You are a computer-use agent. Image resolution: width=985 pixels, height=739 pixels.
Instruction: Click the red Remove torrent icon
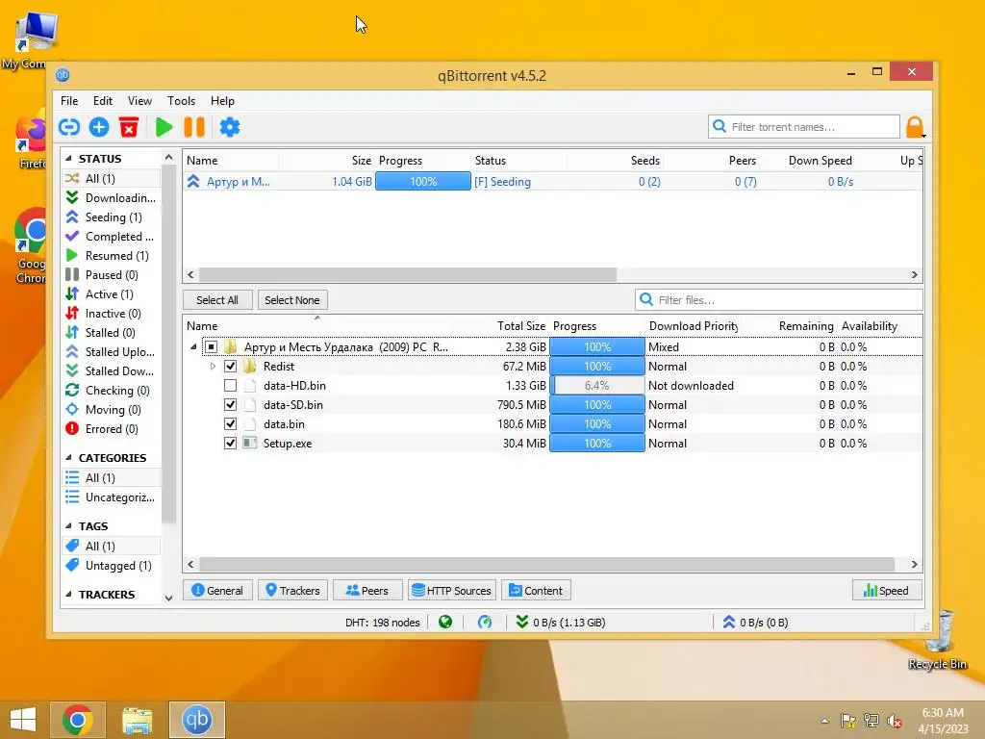(129, 127)
